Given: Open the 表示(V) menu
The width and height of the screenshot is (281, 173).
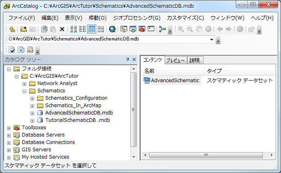Looking at the screenshot, I should (74, 18).
